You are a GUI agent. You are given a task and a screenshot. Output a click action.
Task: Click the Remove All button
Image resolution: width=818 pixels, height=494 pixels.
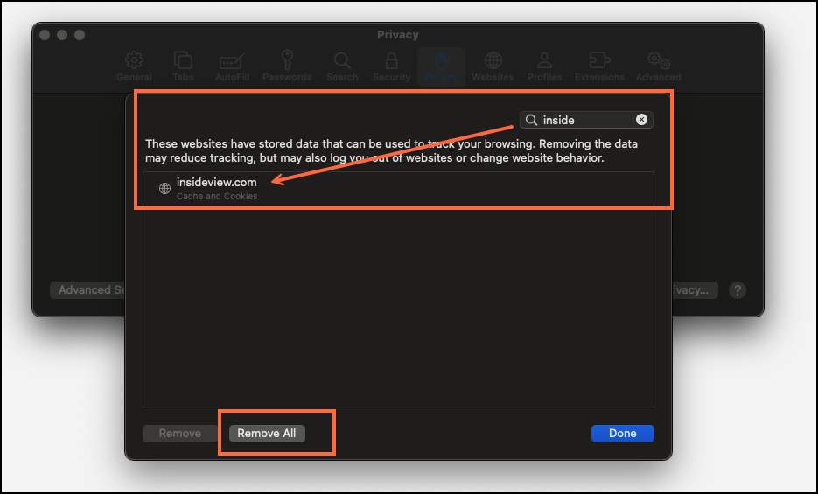(x=267, y=434)
